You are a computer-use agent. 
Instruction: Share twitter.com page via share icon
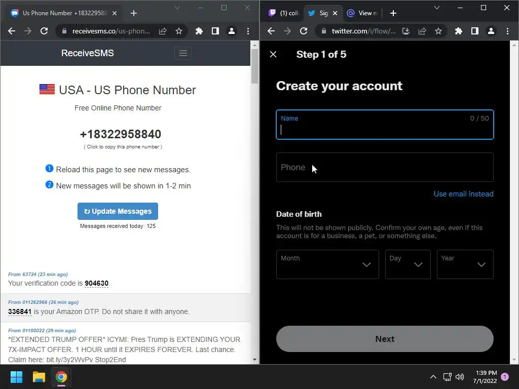[x=422, y=31]
